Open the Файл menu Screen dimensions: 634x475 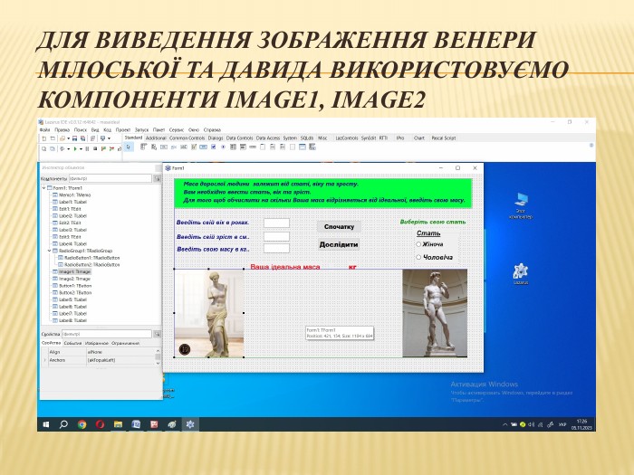(45, 130)
